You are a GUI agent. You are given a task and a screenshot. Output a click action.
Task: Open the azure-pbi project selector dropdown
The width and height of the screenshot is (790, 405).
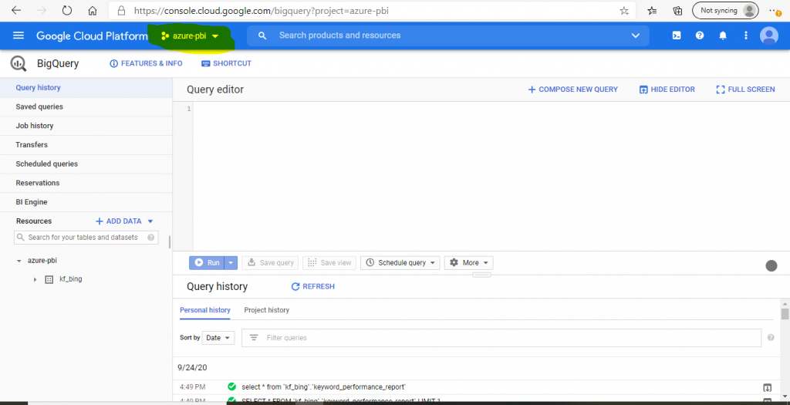[190, 36]
